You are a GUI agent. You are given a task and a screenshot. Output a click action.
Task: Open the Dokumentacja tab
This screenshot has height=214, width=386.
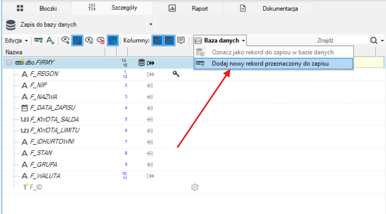tap(268, 8)
